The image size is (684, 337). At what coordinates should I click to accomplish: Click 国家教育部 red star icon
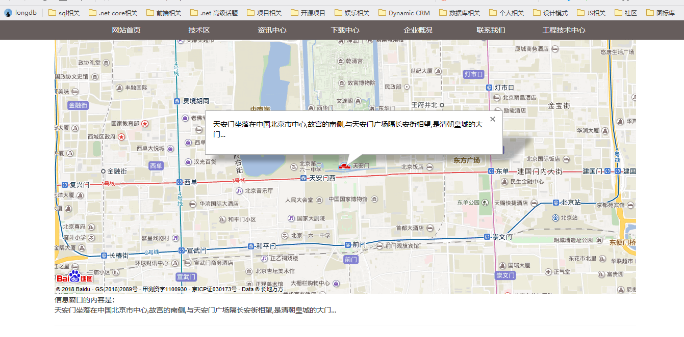(x=145, y=124)
